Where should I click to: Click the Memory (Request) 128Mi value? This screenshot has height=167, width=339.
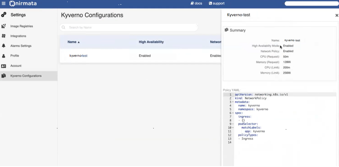point(287,62)
